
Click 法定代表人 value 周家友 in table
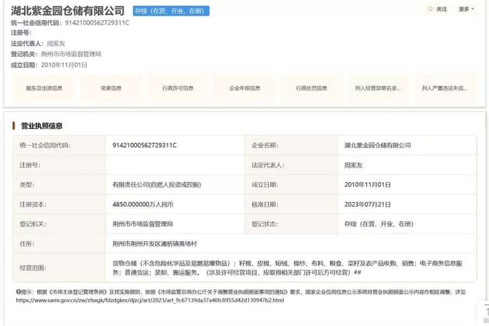tap(353, 165)
